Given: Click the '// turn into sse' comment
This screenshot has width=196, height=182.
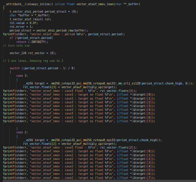Looking at the screenshot, I should click(16, 45).
